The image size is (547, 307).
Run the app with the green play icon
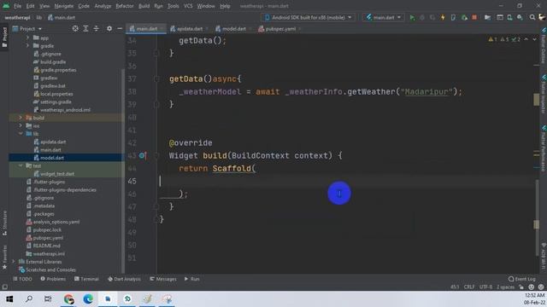coord(412,17)
